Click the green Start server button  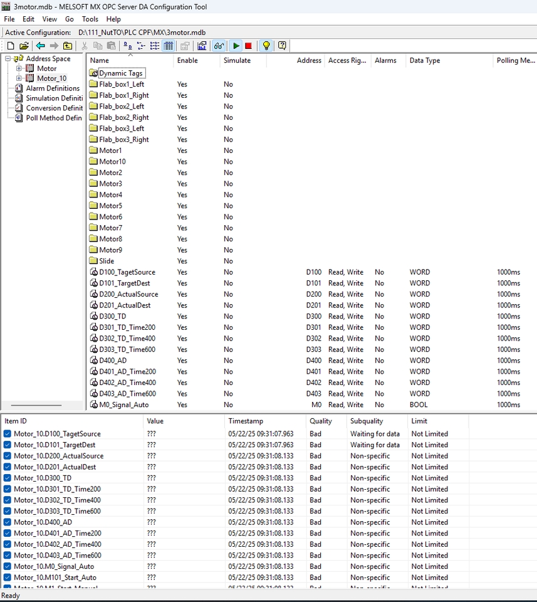236,46
